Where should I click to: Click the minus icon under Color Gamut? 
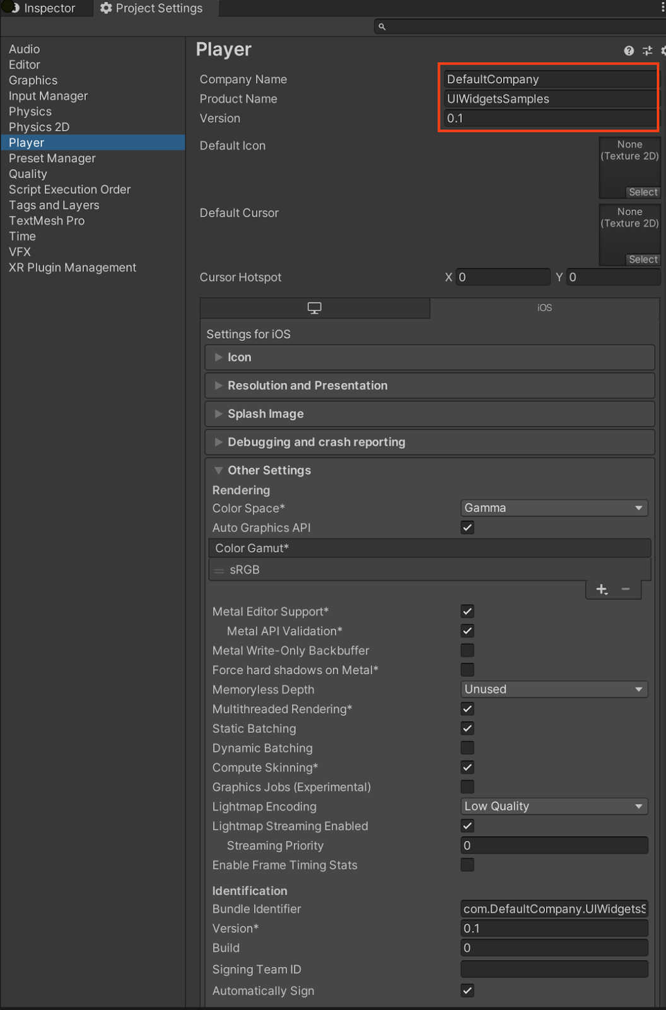(x=626, y=589)
